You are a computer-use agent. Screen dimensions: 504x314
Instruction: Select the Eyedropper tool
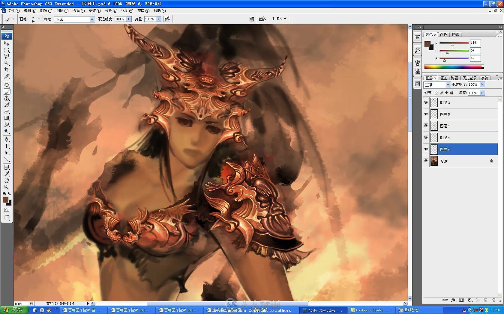point(7,174)
